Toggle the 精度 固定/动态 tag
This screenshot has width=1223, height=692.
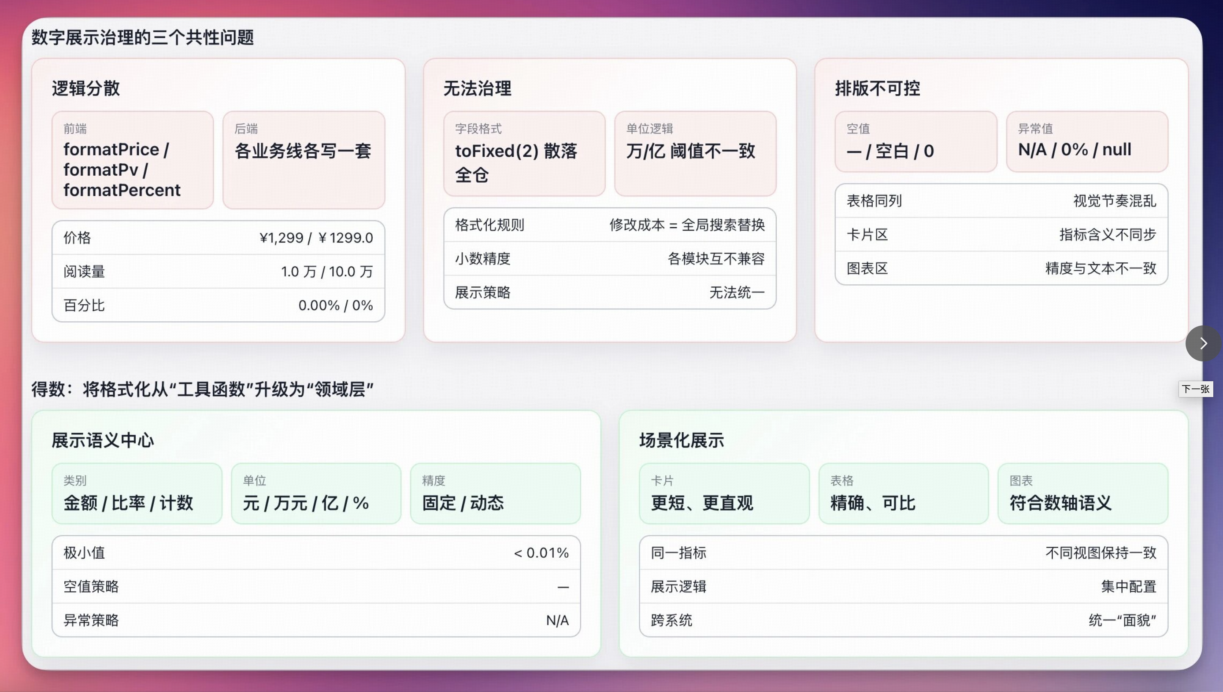pos(495,493)
